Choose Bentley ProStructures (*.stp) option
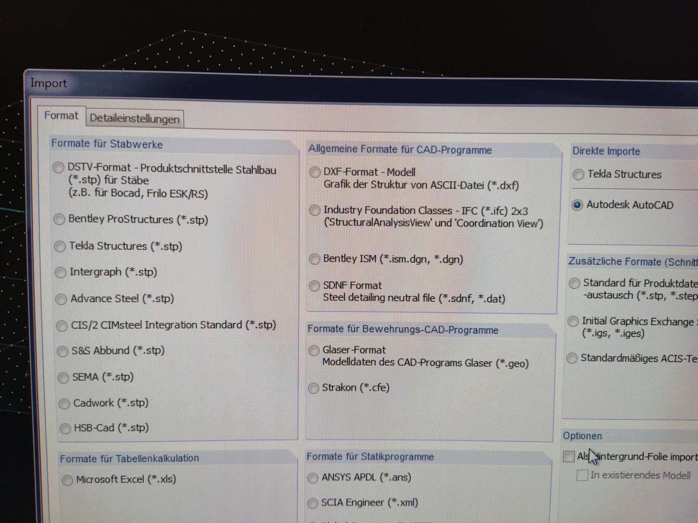 (59, 219)
